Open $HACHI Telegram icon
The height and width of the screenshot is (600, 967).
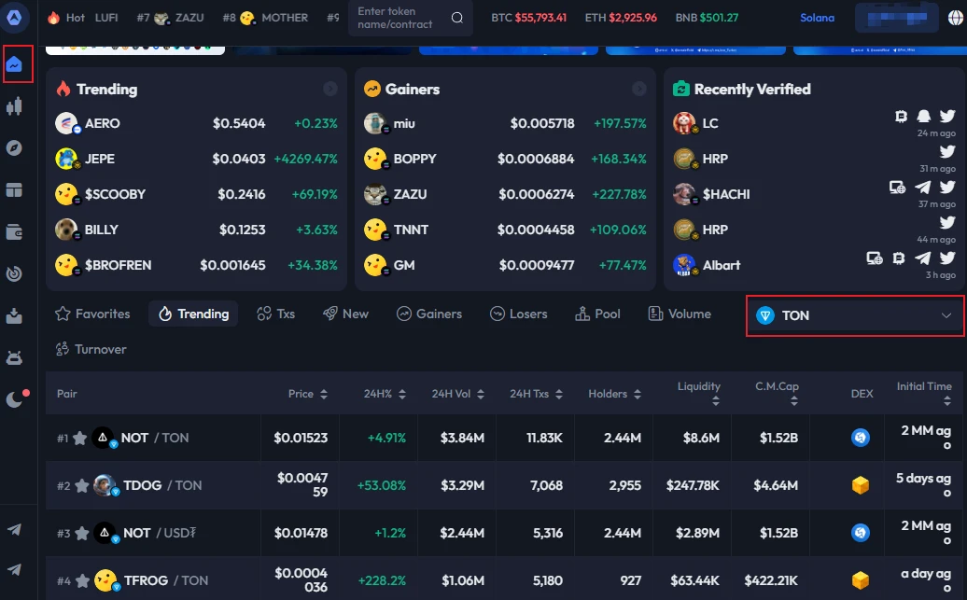coord(923,187)
